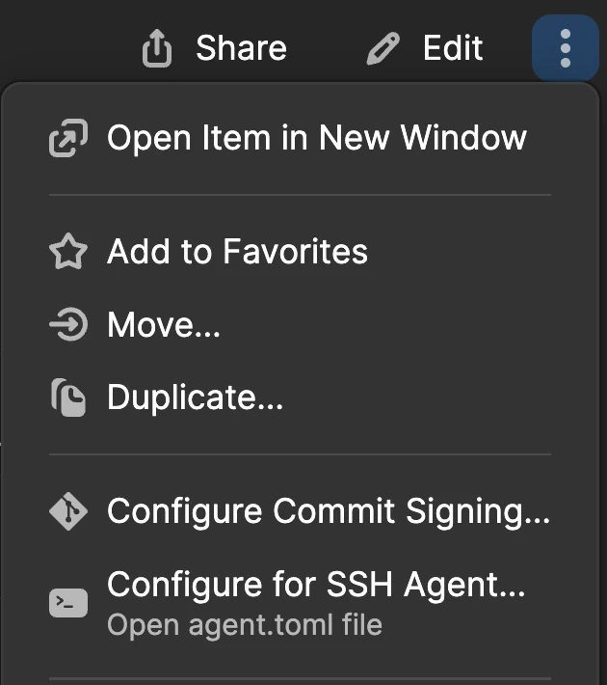Click the star icon beside Add to Favorites
This screenshot has height=685, width=607.
[x=68, y=251]
